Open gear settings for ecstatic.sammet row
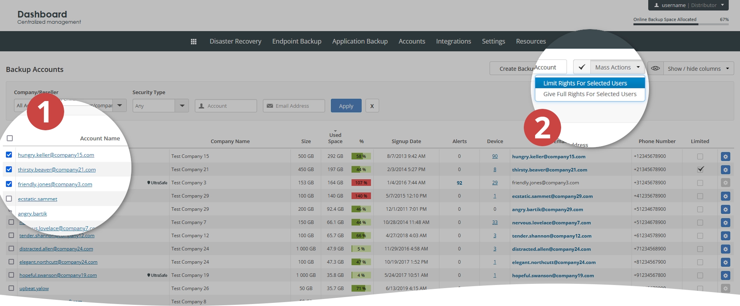Viewport: 740px width, 306px height. click(x=725, y=196)
